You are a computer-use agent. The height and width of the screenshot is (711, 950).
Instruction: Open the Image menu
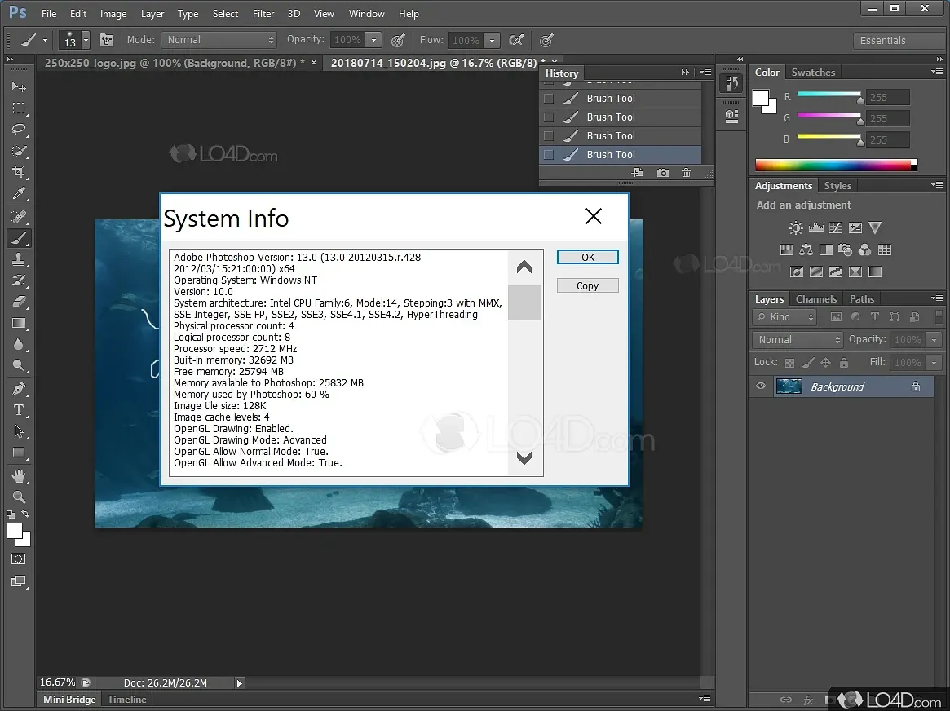(x=113, y=13)
